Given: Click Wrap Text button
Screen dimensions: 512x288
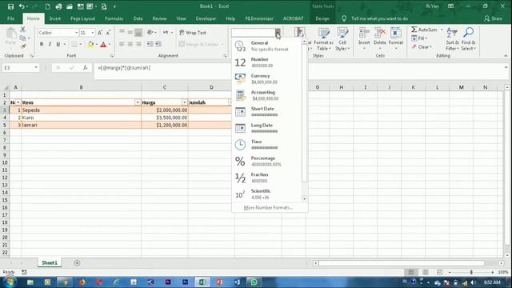Looking at the screenshot, I should (x=193, y=33).
